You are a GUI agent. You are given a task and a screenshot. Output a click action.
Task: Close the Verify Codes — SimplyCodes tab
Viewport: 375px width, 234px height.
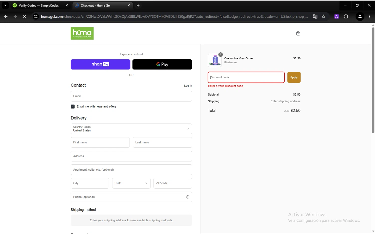(67, 5)
